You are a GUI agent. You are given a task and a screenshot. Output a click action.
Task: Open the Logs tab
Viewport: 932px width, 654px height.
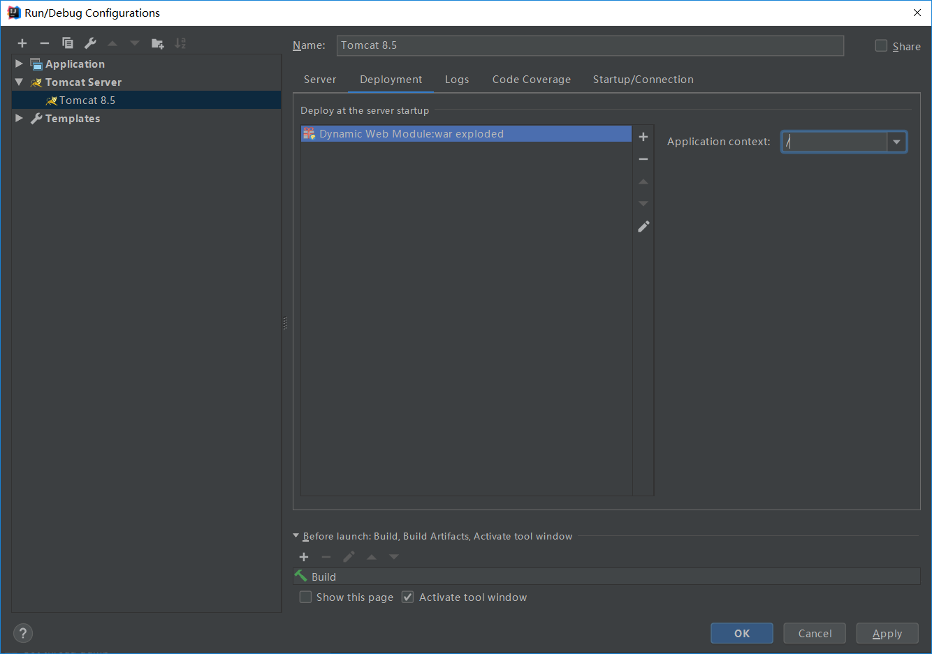coord(457,80)
